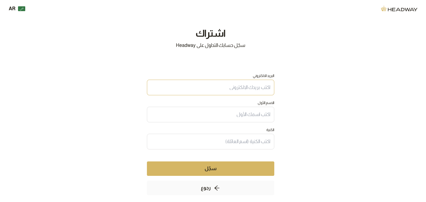Click the word Headway in the subtitle
The height and width of the screenshot is (202, 426).
pyautogui.click(x=186, y=45)
